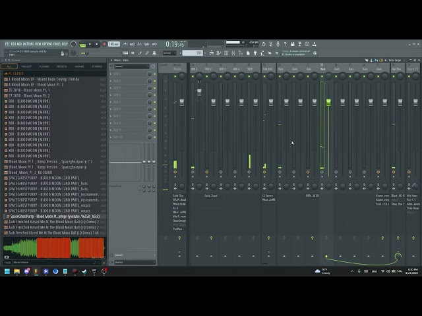422x316 pixels.
Task: Click the download/export tray icon in top toolbar
Action: click(x=314, y=44)
